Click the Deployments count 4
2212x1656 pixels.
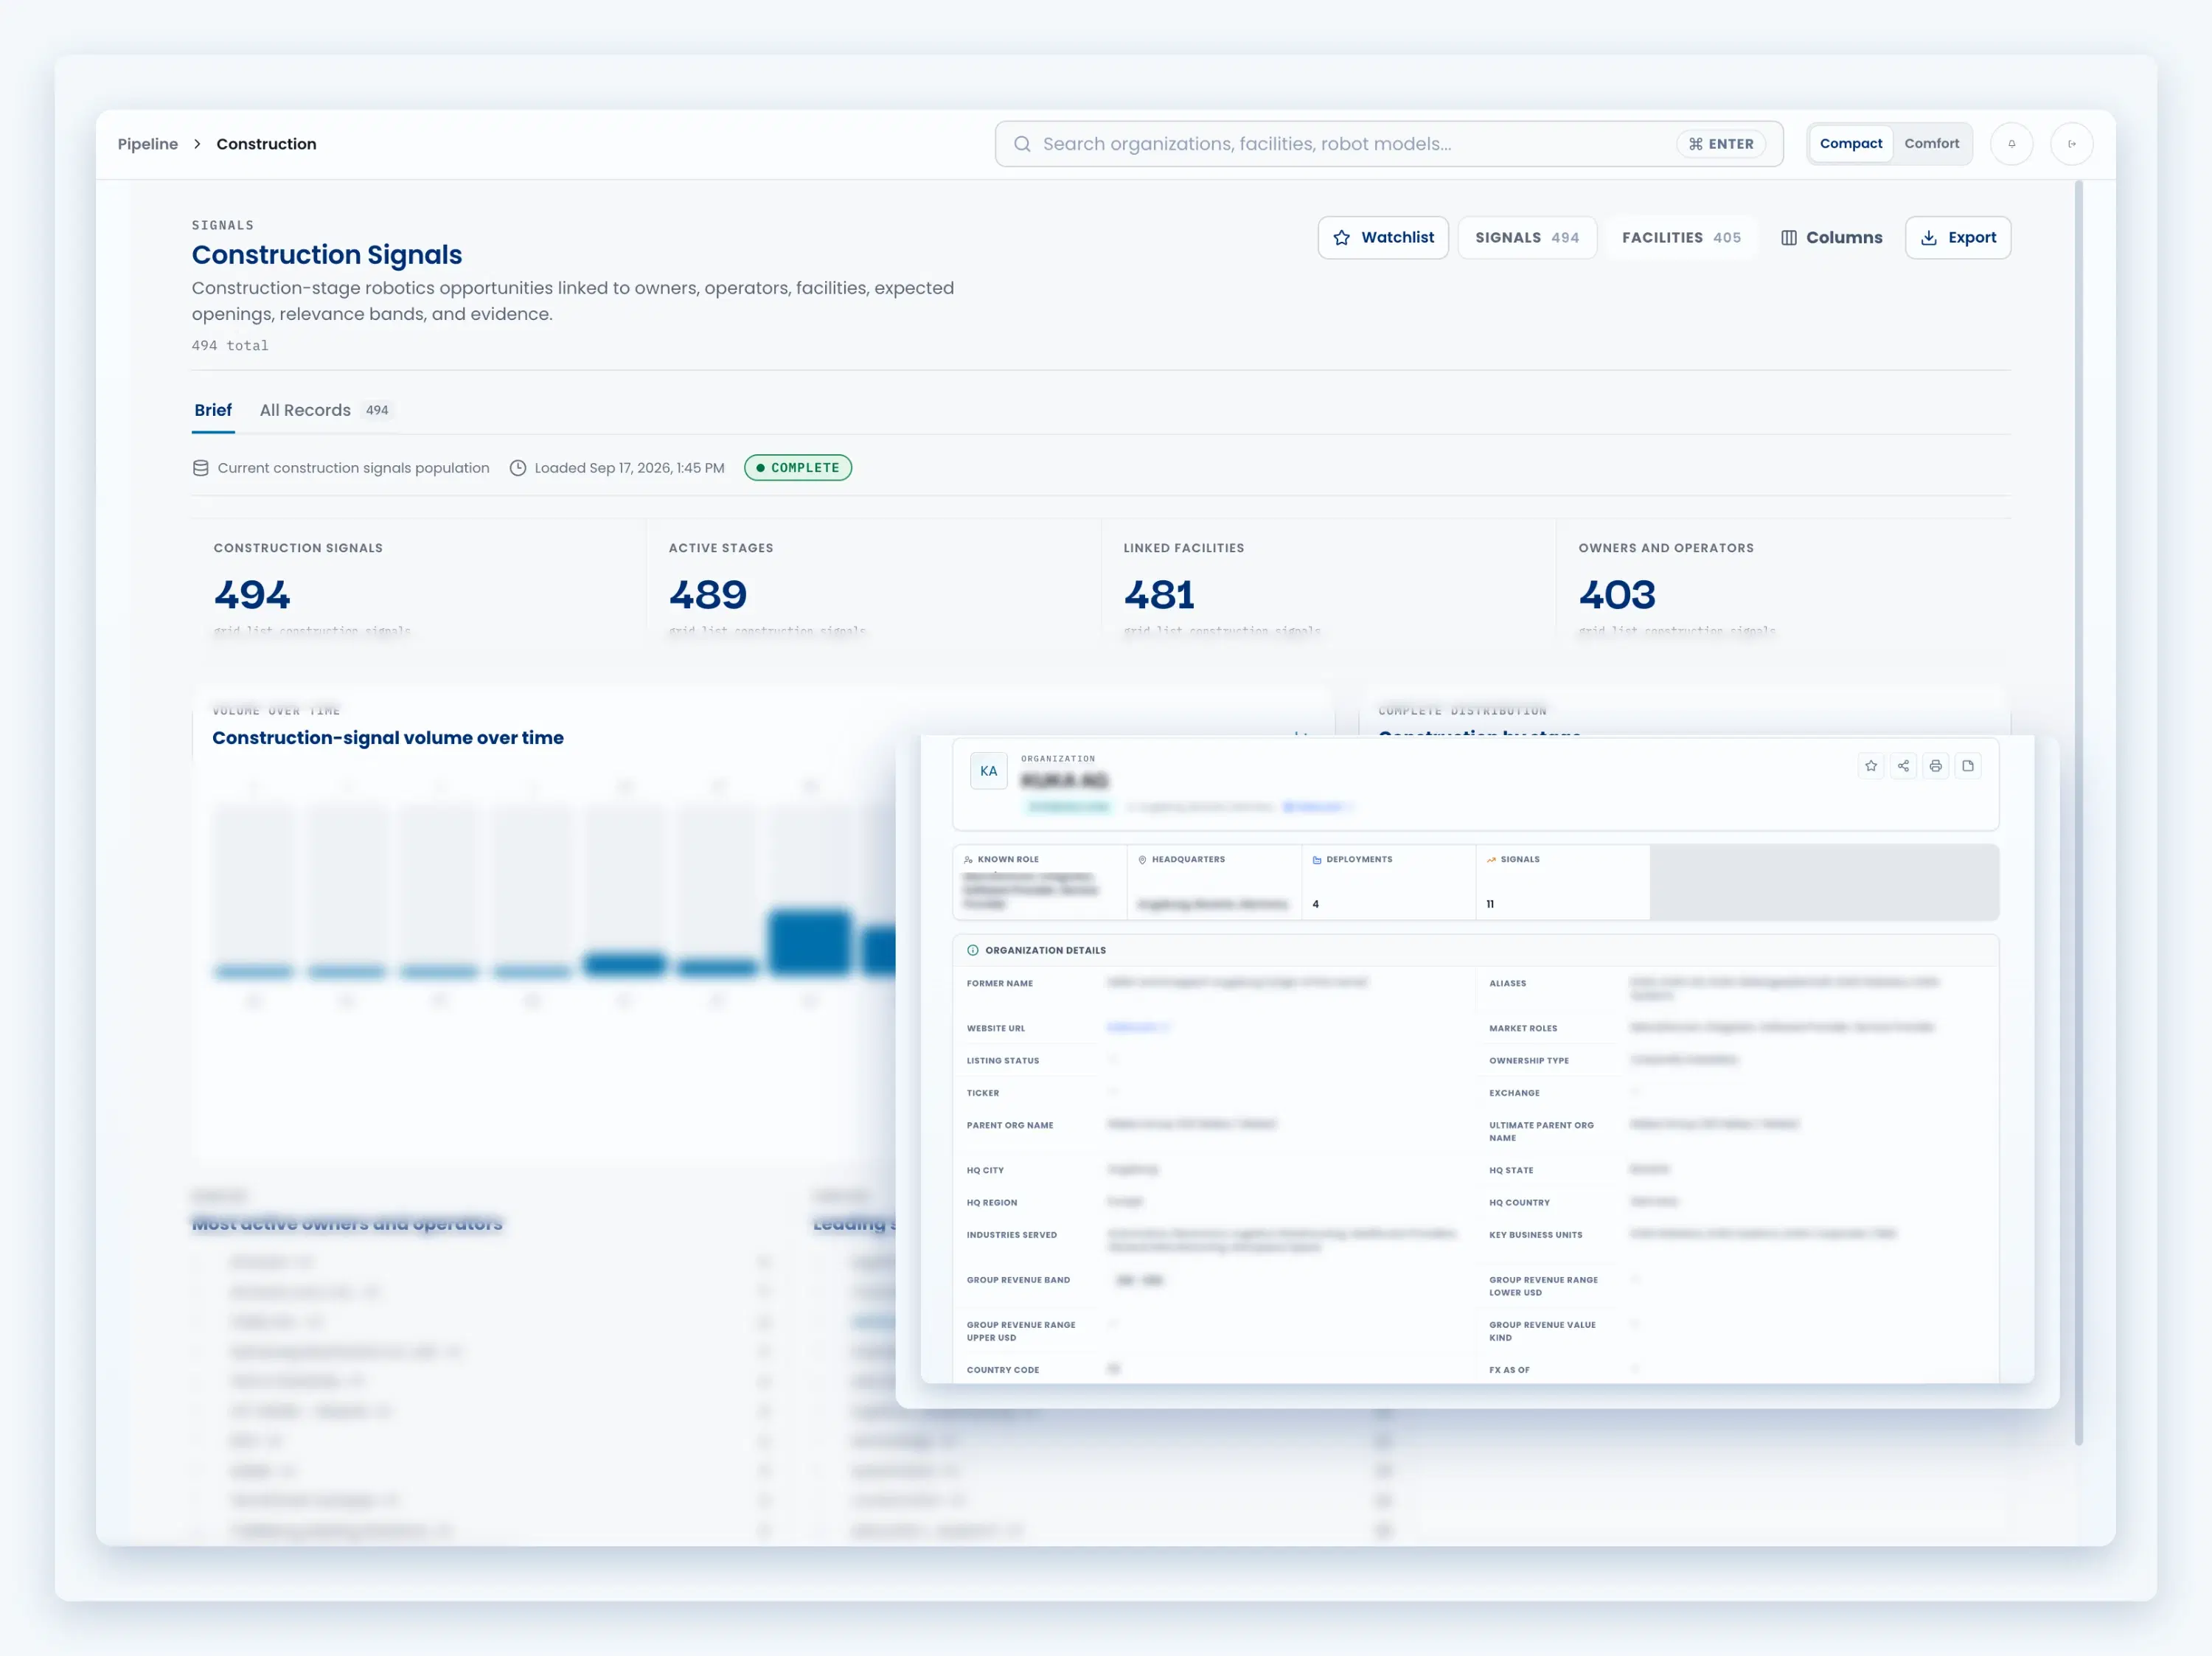(x=1315, y=904)
